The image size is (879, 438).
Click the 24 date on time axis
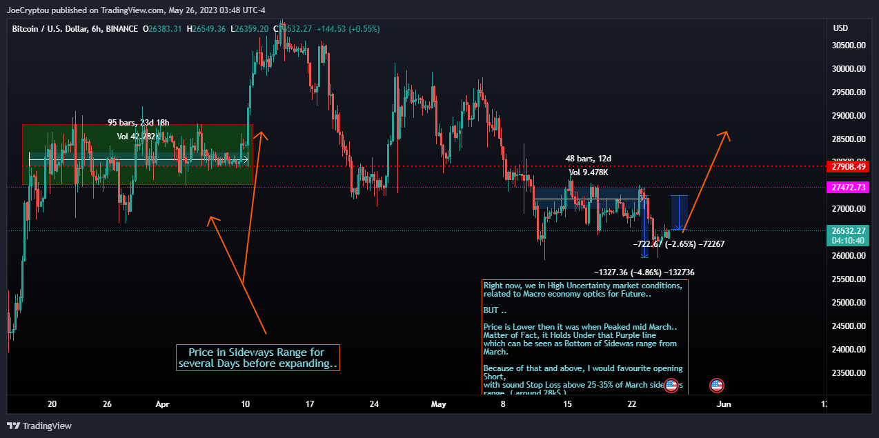click(373, 404)
